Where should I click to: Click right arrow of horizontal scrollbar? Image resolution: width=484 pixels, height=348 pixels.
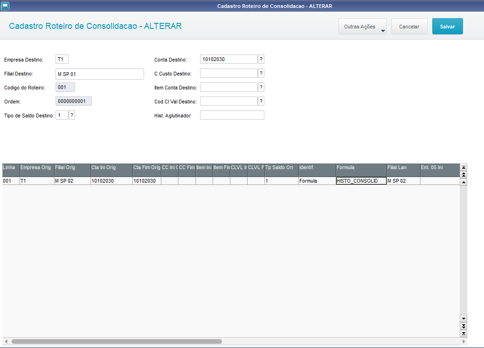pyautogui.click(x=463, y=341)
